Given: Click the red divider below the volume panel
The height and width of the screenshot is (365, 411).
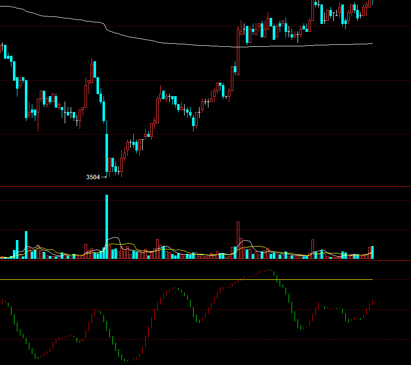Looking at the screenshot, I should pyautogui.click(x=205, y=260).
